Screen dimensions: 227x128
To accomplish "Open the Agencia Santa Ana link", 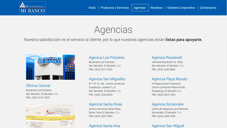I will [104, 126].
